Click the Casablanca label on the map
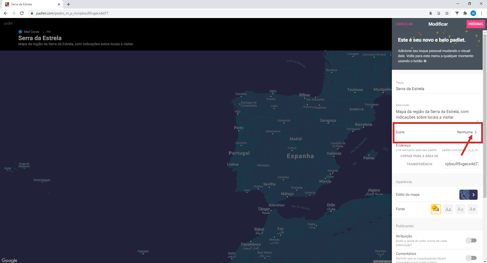 tap(251, 244)
